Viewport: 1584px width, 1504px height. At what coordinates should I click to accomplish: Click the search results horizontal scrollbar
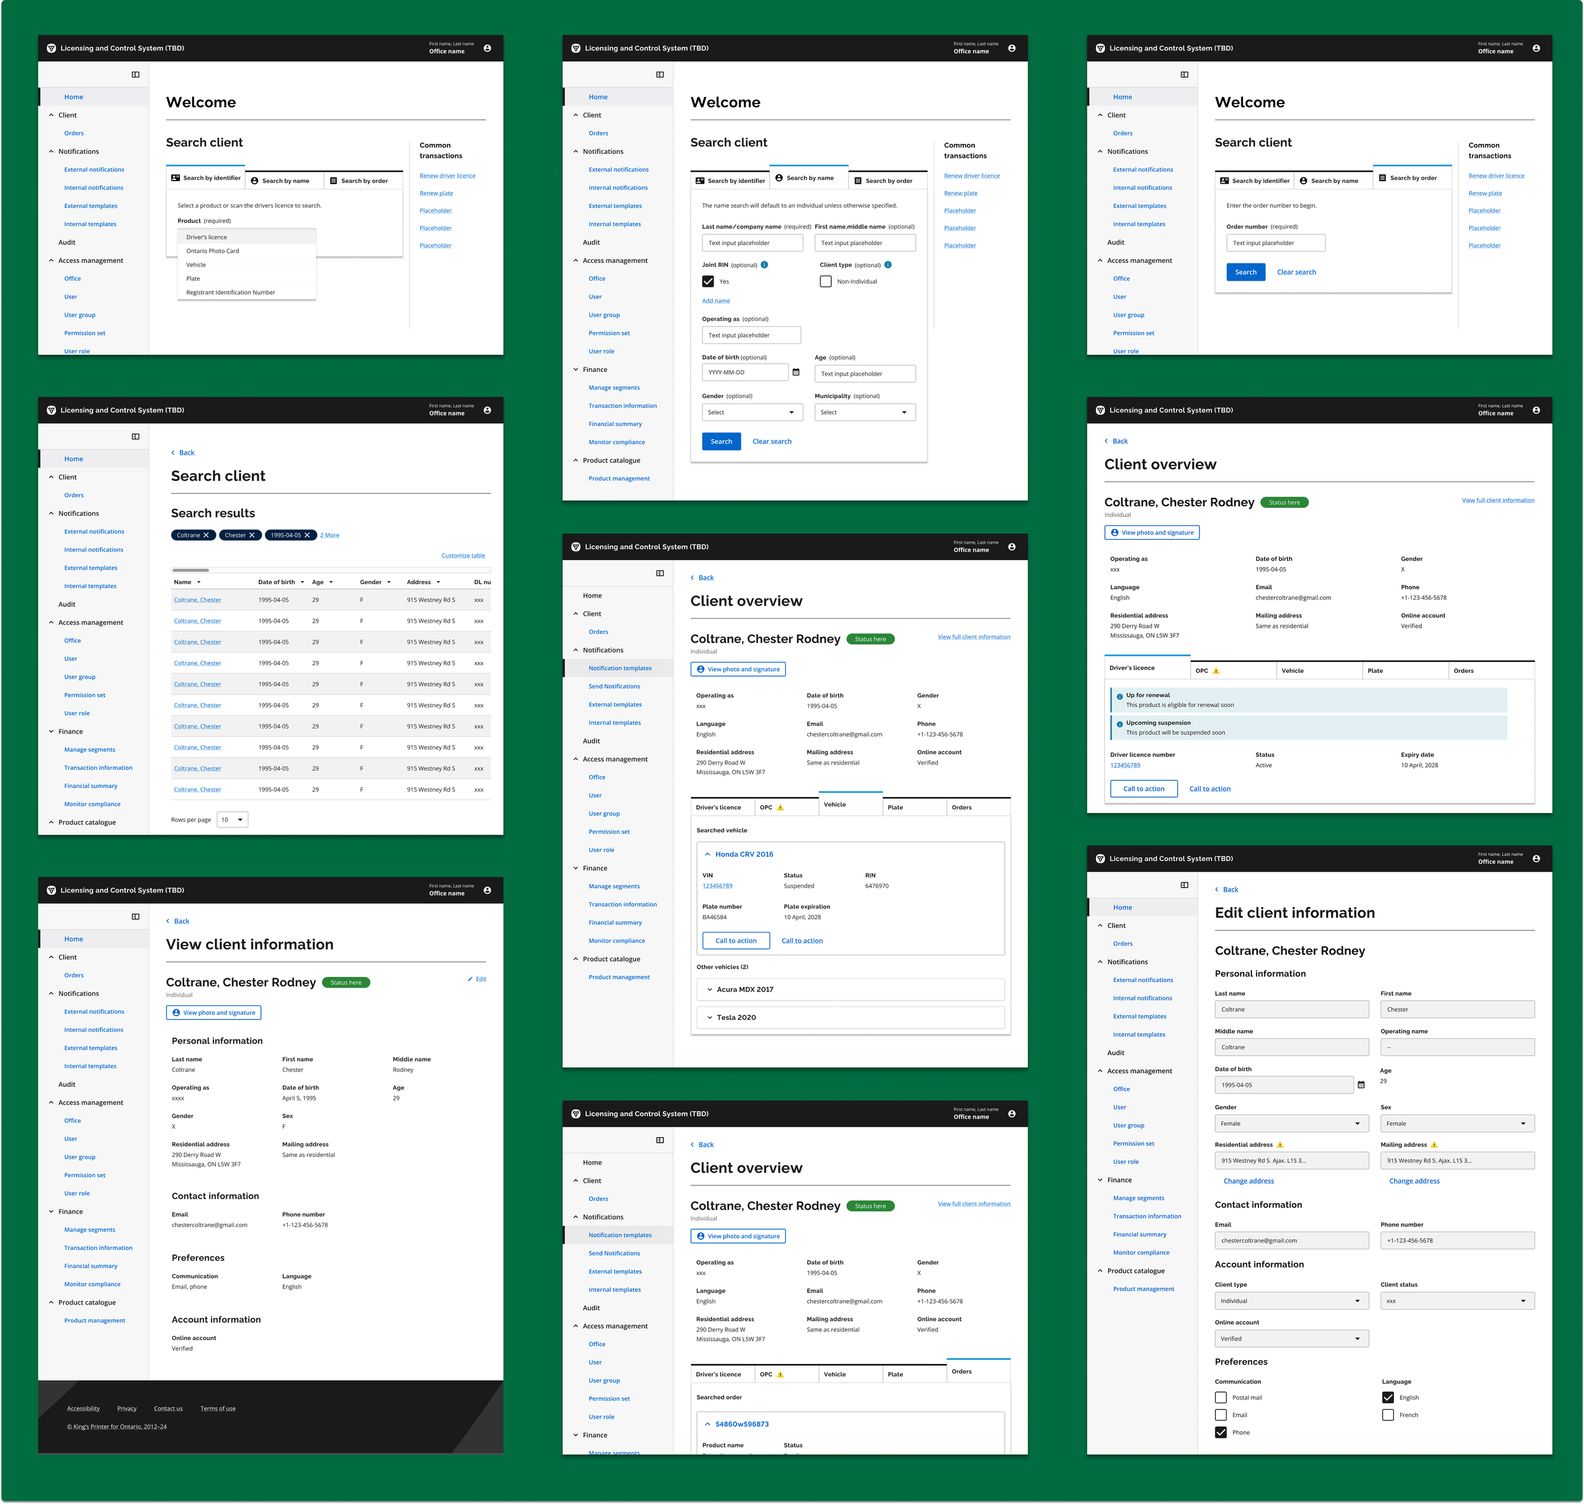(x=191, y=570)
